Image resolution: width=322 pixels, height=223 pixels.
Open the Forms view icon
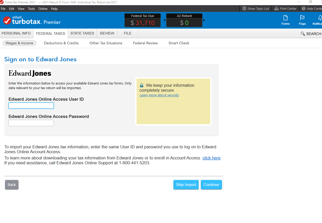(285, 18)
